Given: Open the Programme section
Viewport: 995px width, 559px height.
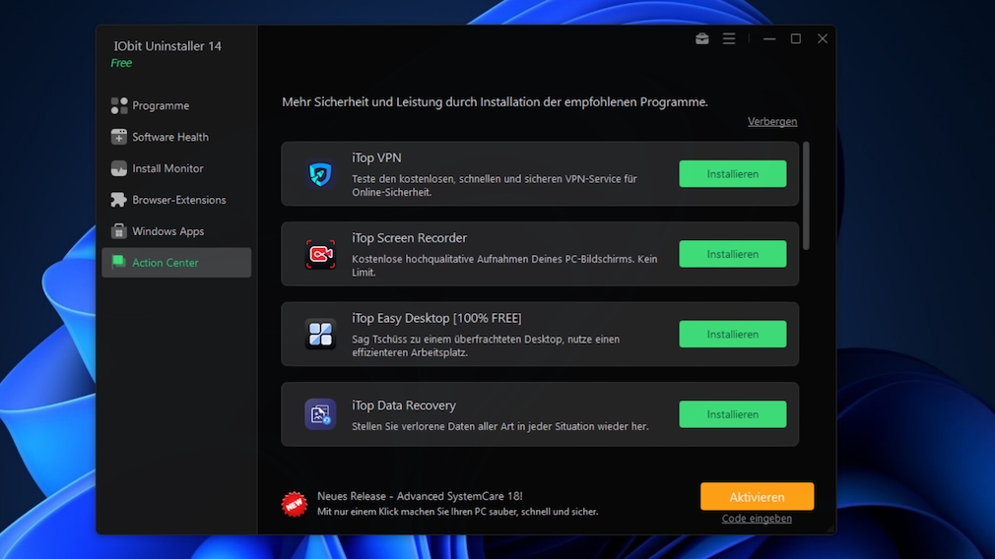Looking at the screenshot, I should 160,105.
